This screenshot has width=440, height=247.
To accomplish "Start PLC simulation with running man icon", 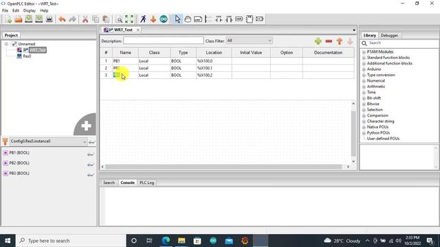I will (143, 19).
